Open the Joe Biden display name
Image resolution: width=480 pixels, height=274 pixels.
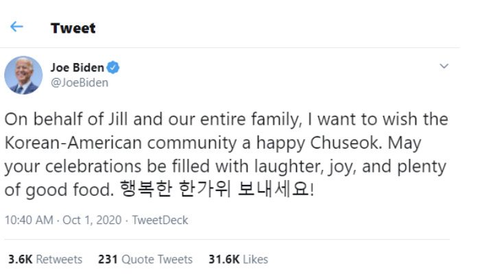pos(77,68)
